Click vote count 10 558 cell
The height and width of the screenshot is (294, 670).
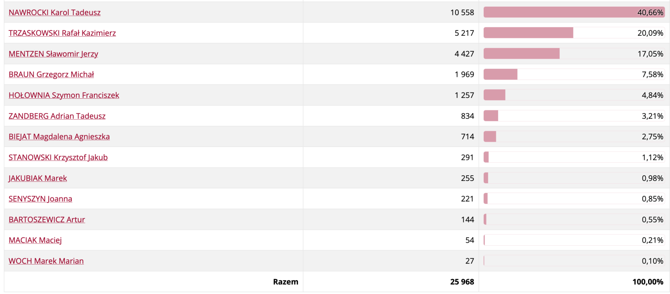tap(391, 13)
